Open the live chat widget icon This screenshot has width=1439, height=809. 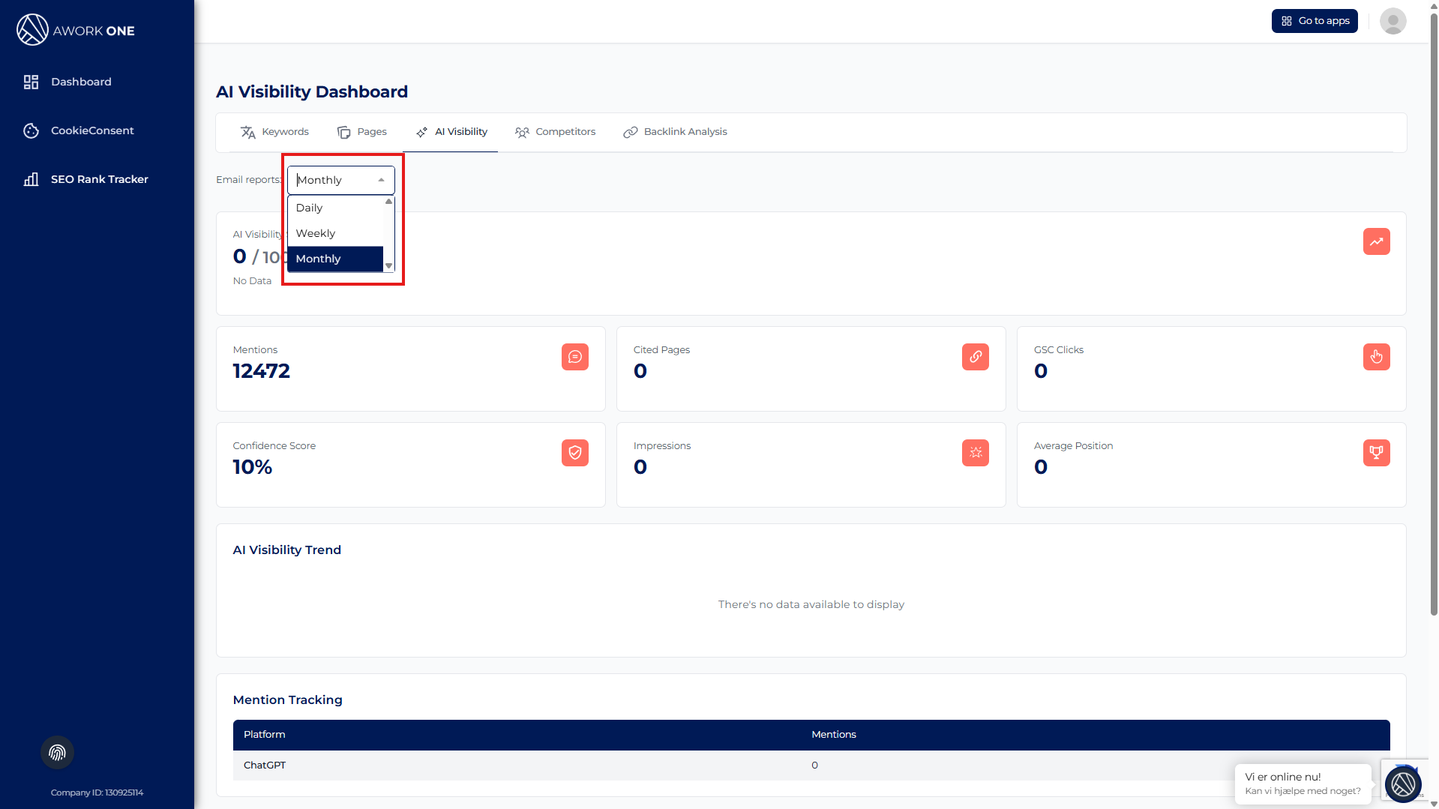[x=1402, y=784]
